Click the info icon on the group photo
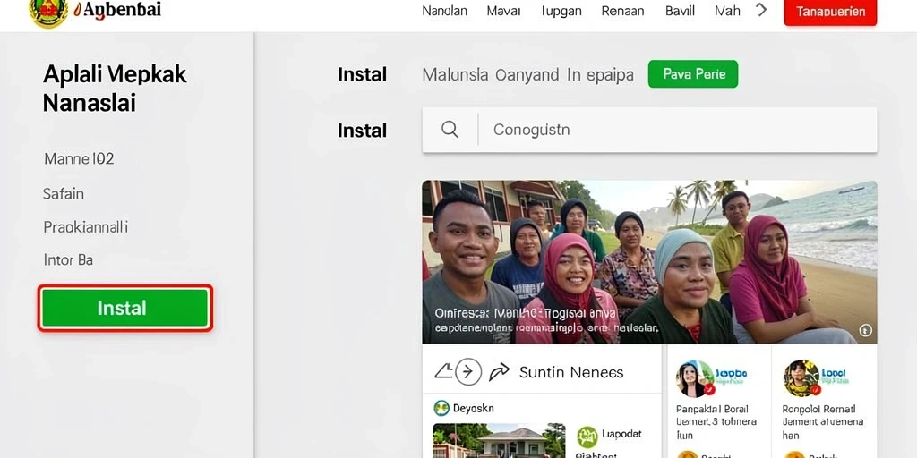The image size is (917, 458). 866,331
